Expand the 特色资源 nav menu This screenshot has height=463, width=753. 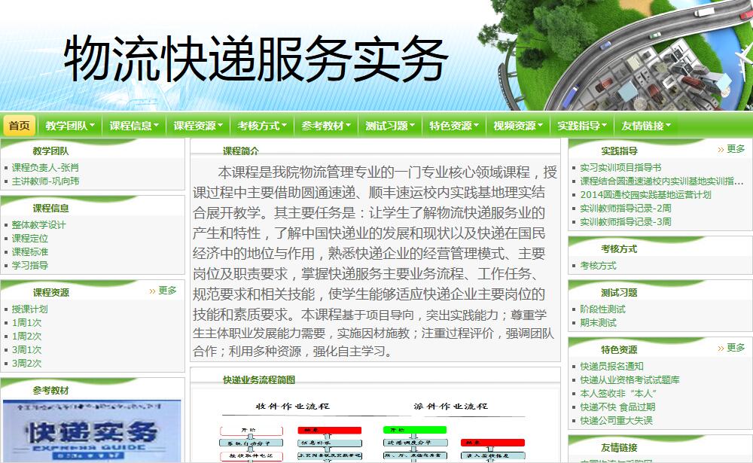(454, 126)
